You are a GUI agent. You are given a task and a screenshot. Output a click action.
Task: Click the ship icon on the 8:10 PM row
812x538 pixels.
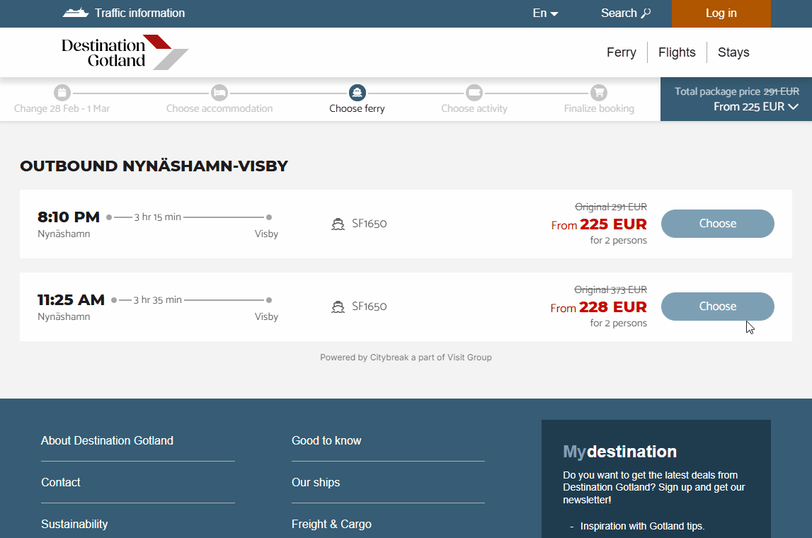point(338,224)
